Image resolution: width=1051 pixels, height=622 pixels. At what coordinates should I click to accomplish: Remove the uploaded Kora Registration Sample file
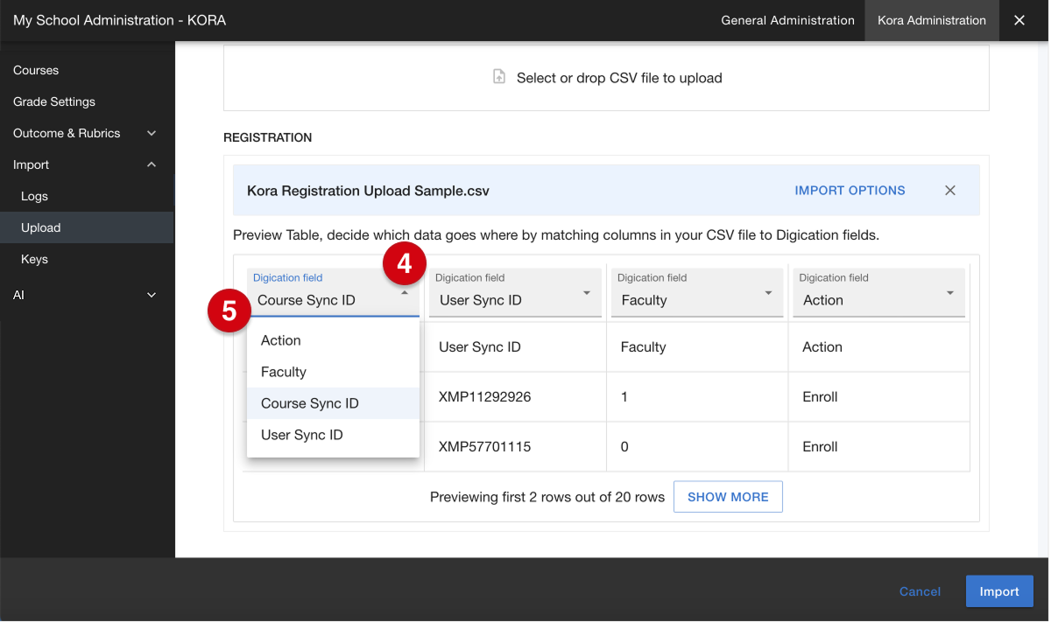pyautogui.click(x=950, y=191)
